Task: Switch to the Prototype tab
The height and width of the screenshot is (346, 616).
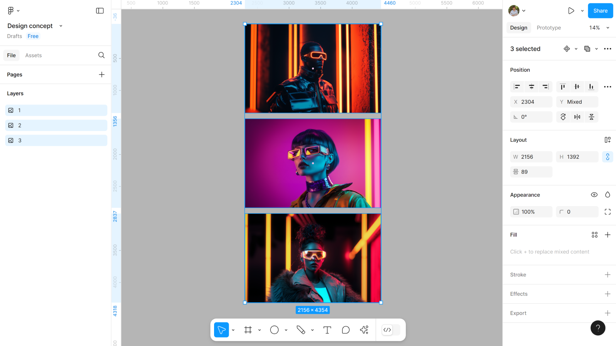Action: pos(549,28)
